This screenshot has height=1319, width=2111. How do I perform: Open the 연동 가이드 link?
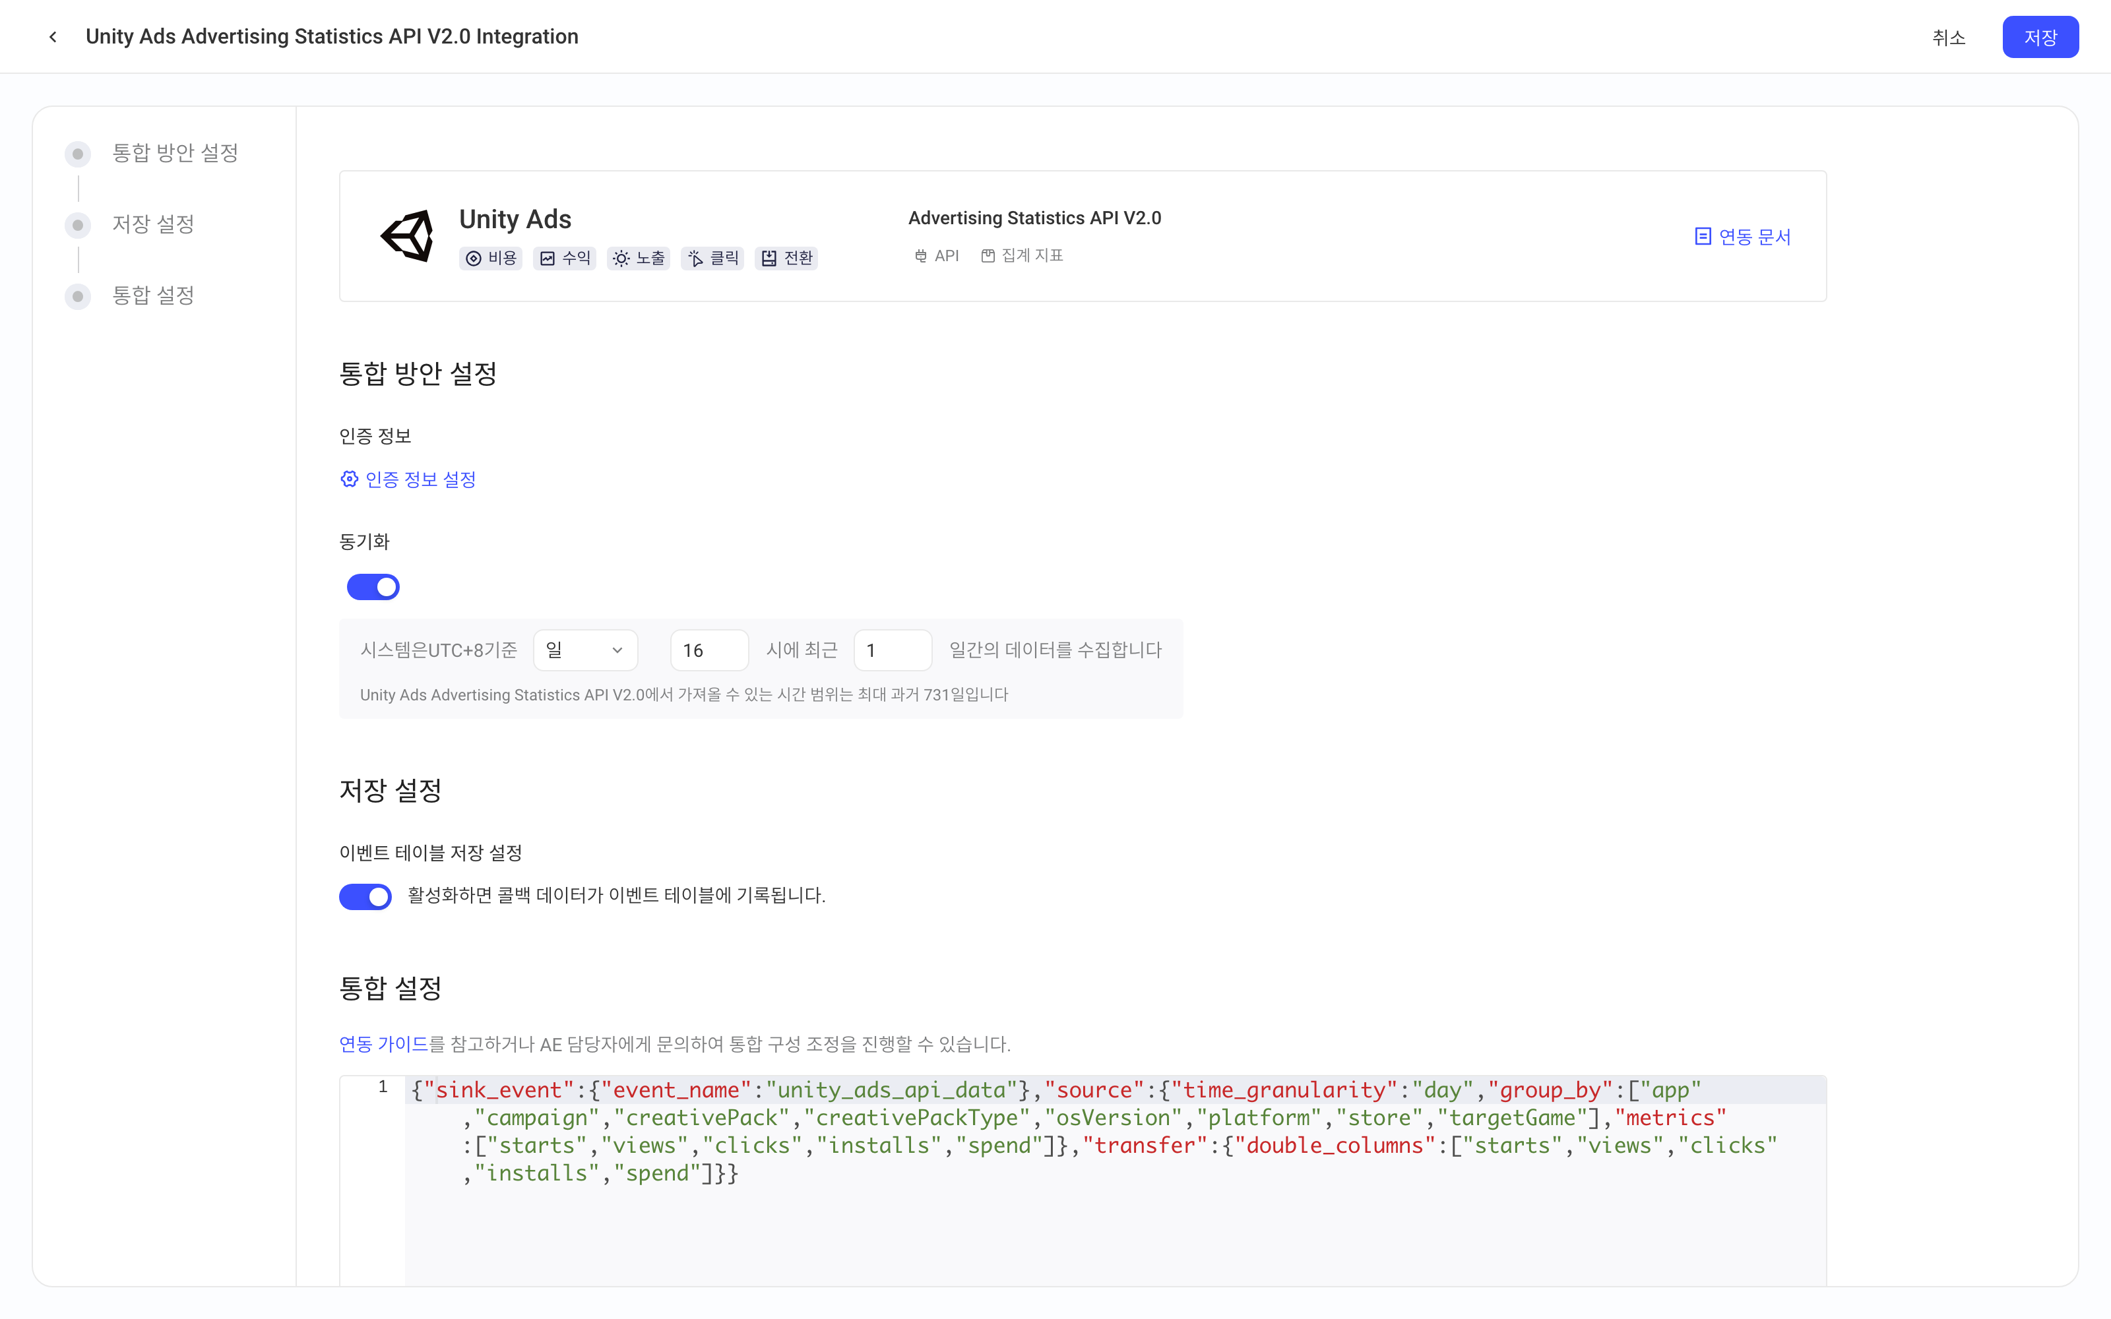tap(383, 1044)
